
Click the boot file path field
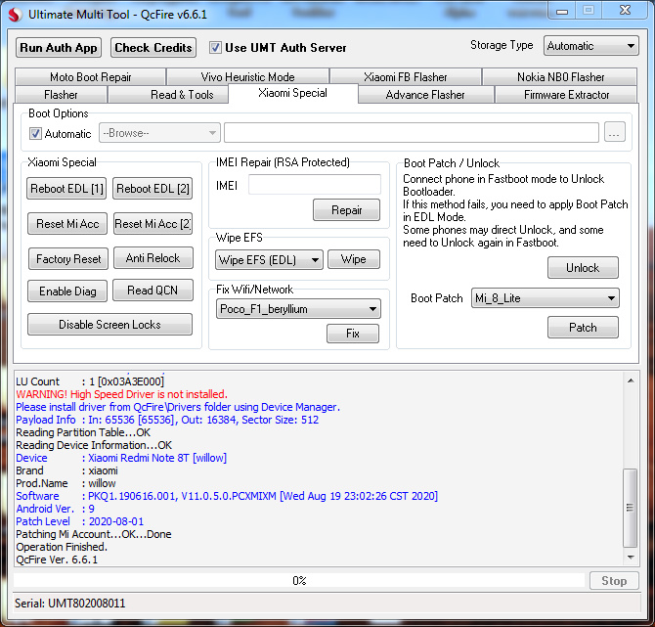pyautogui.click(x=412, y=132)
